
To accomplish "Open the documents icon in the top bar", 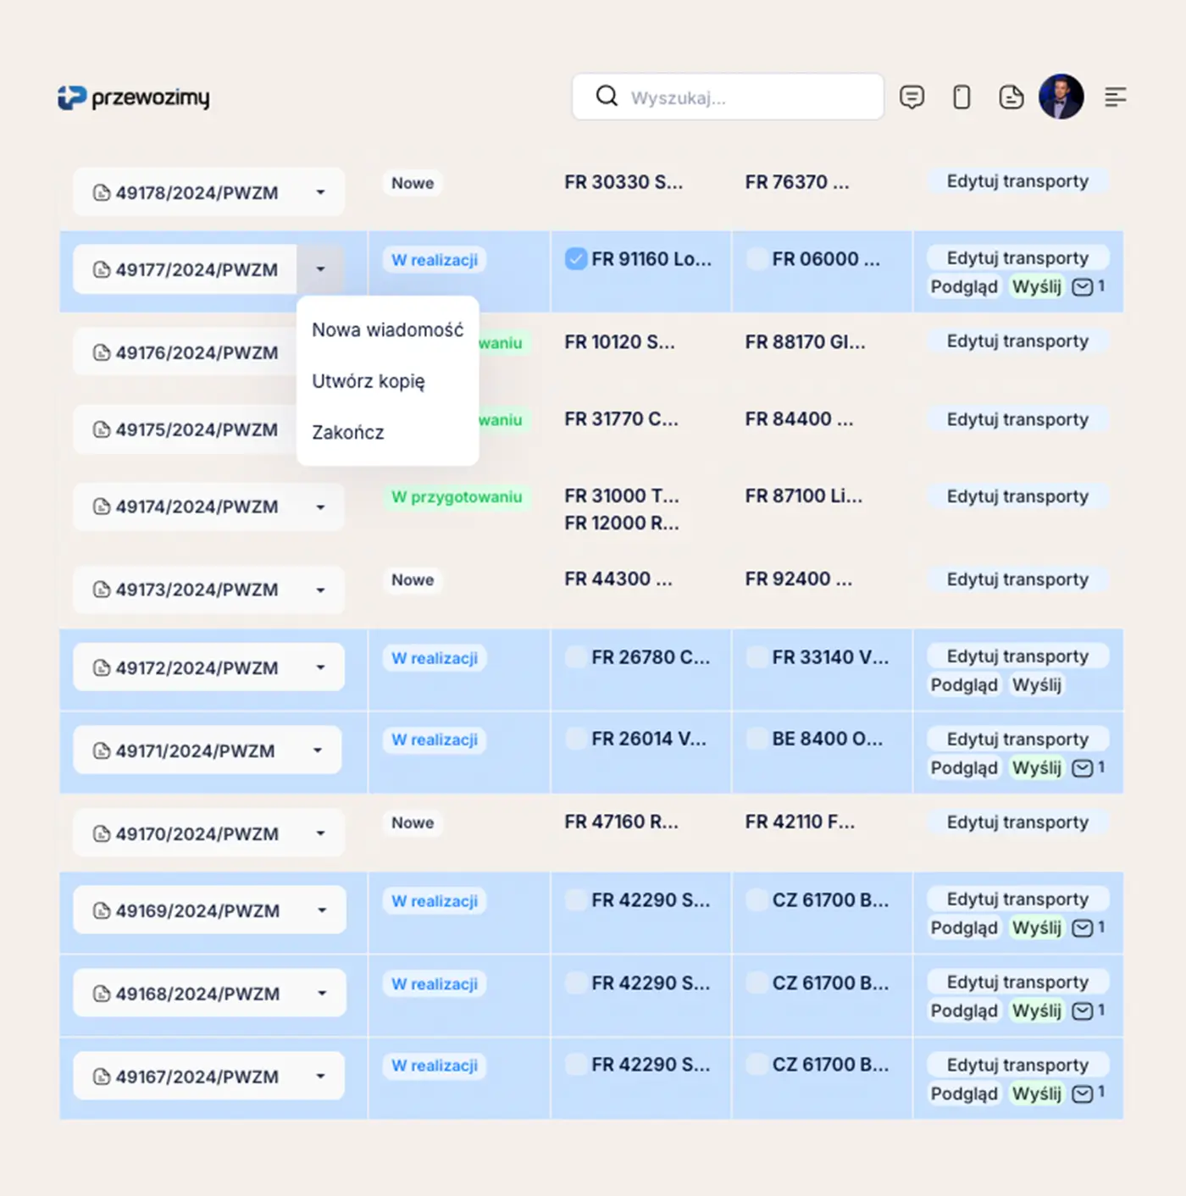I will point(1011,97).
